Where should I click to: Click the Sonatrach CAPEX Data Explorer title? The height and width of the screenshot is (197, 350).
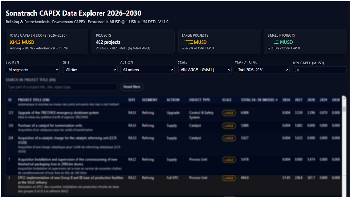point(74,13)
